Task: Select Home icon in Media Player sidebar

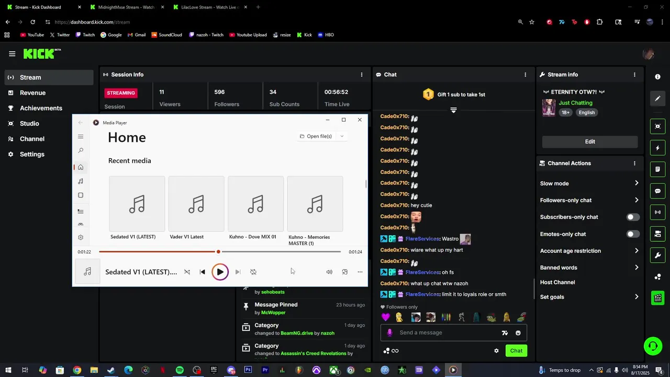Action: 81,167
